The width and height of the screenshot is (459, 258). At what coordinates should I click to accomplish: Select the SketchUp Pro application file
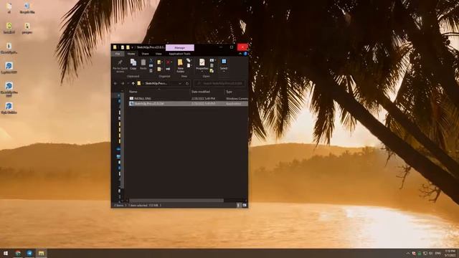click(x=188, y=103)
